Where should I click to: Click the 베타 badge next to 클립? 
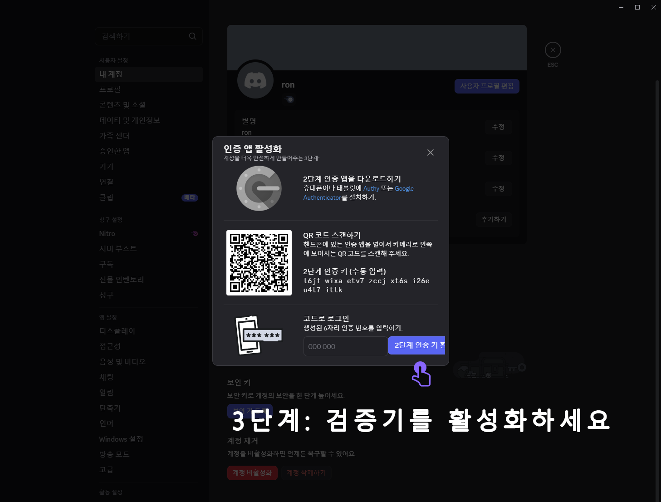pyautogui.click(x=190, y=198)
